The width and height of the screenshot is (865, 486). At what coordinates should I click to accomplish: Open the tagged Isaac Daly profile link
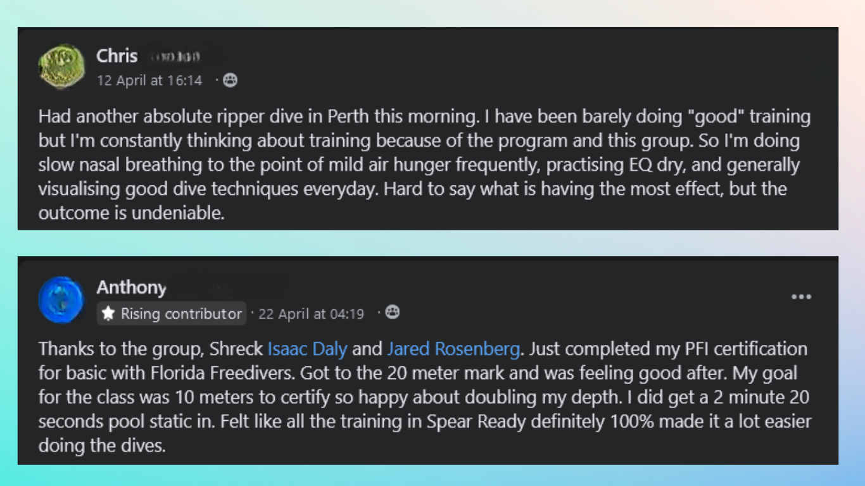(x=307, y=349)
